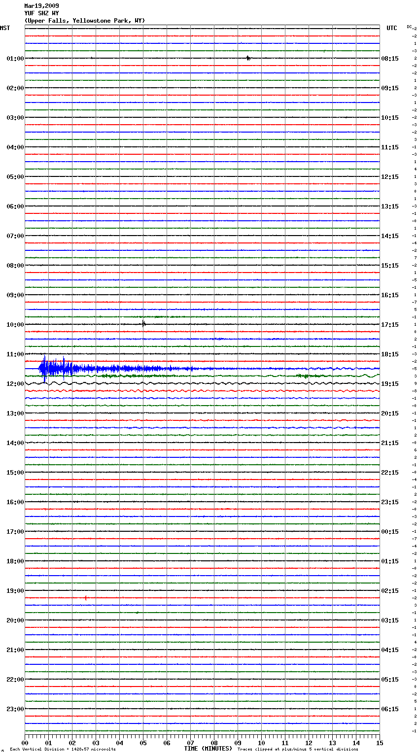Click the small black event on 01:00 trace
Image resolution: width=419 pixels, height=756 pixels.
click(248, 58)
